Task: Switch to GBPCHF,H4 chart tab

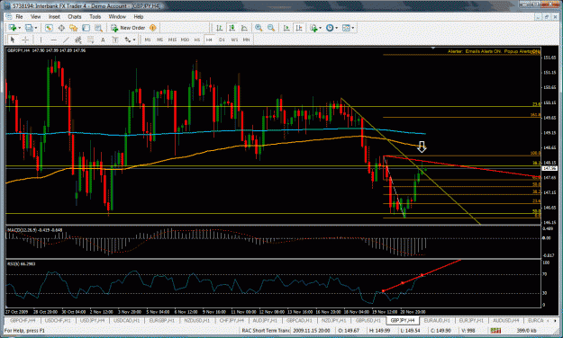Action: point(23,320)
